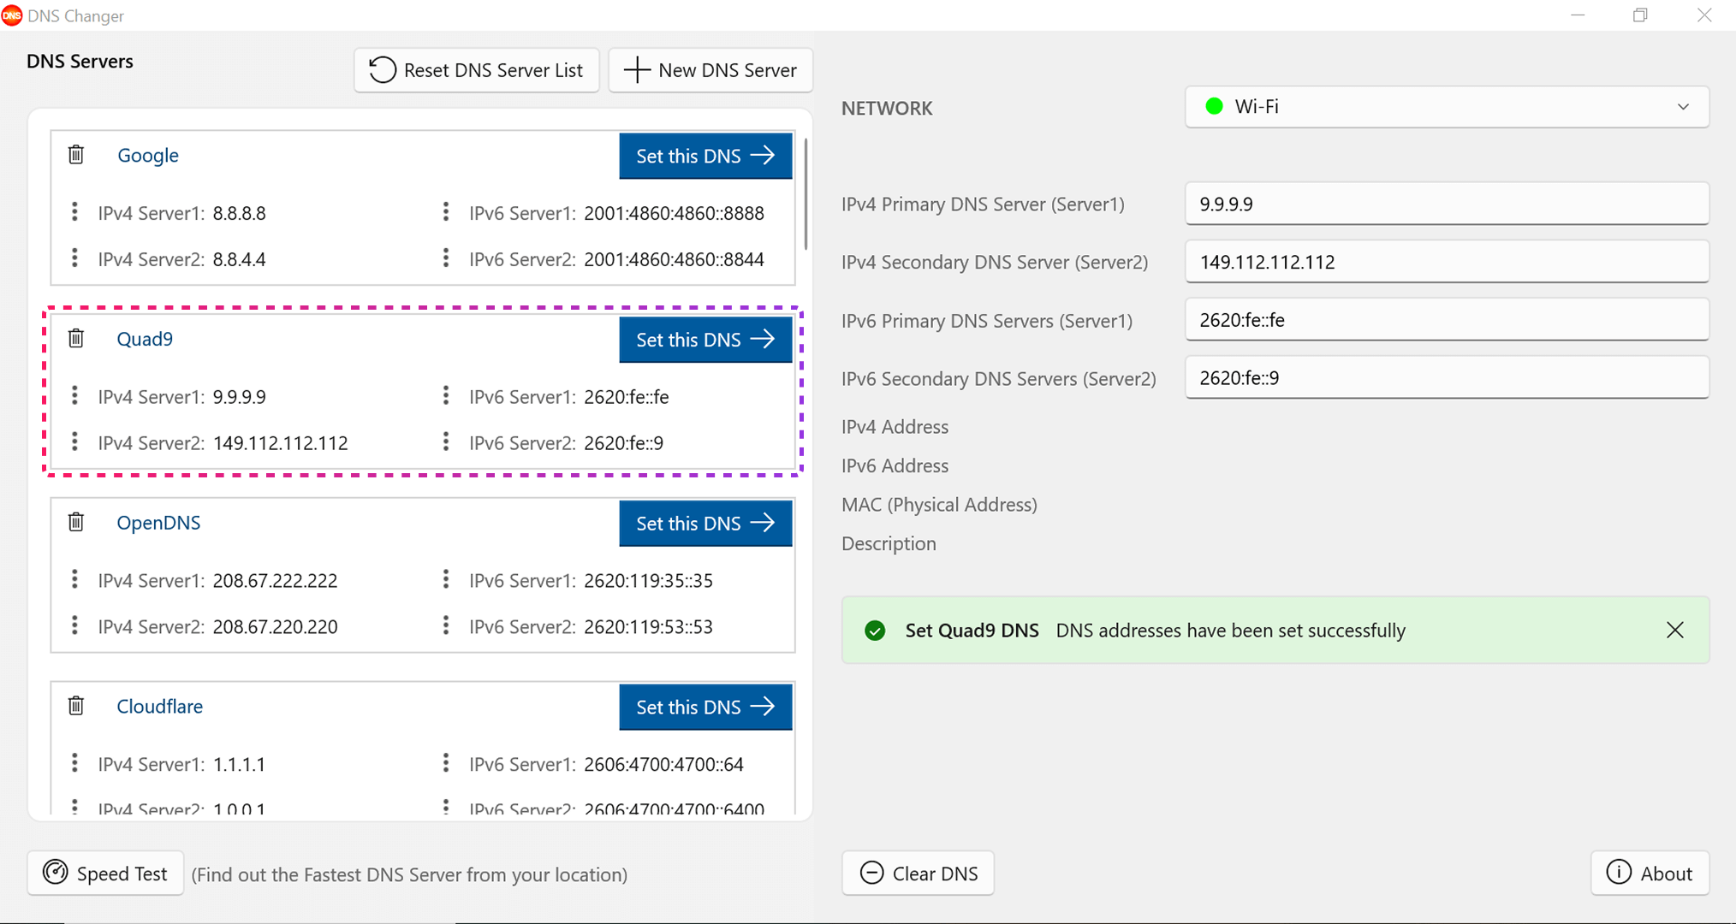Click the IPv4 Primary DNS Server field
Viewport: 1736px width, 924px height.
click(x=1446, y=204)
